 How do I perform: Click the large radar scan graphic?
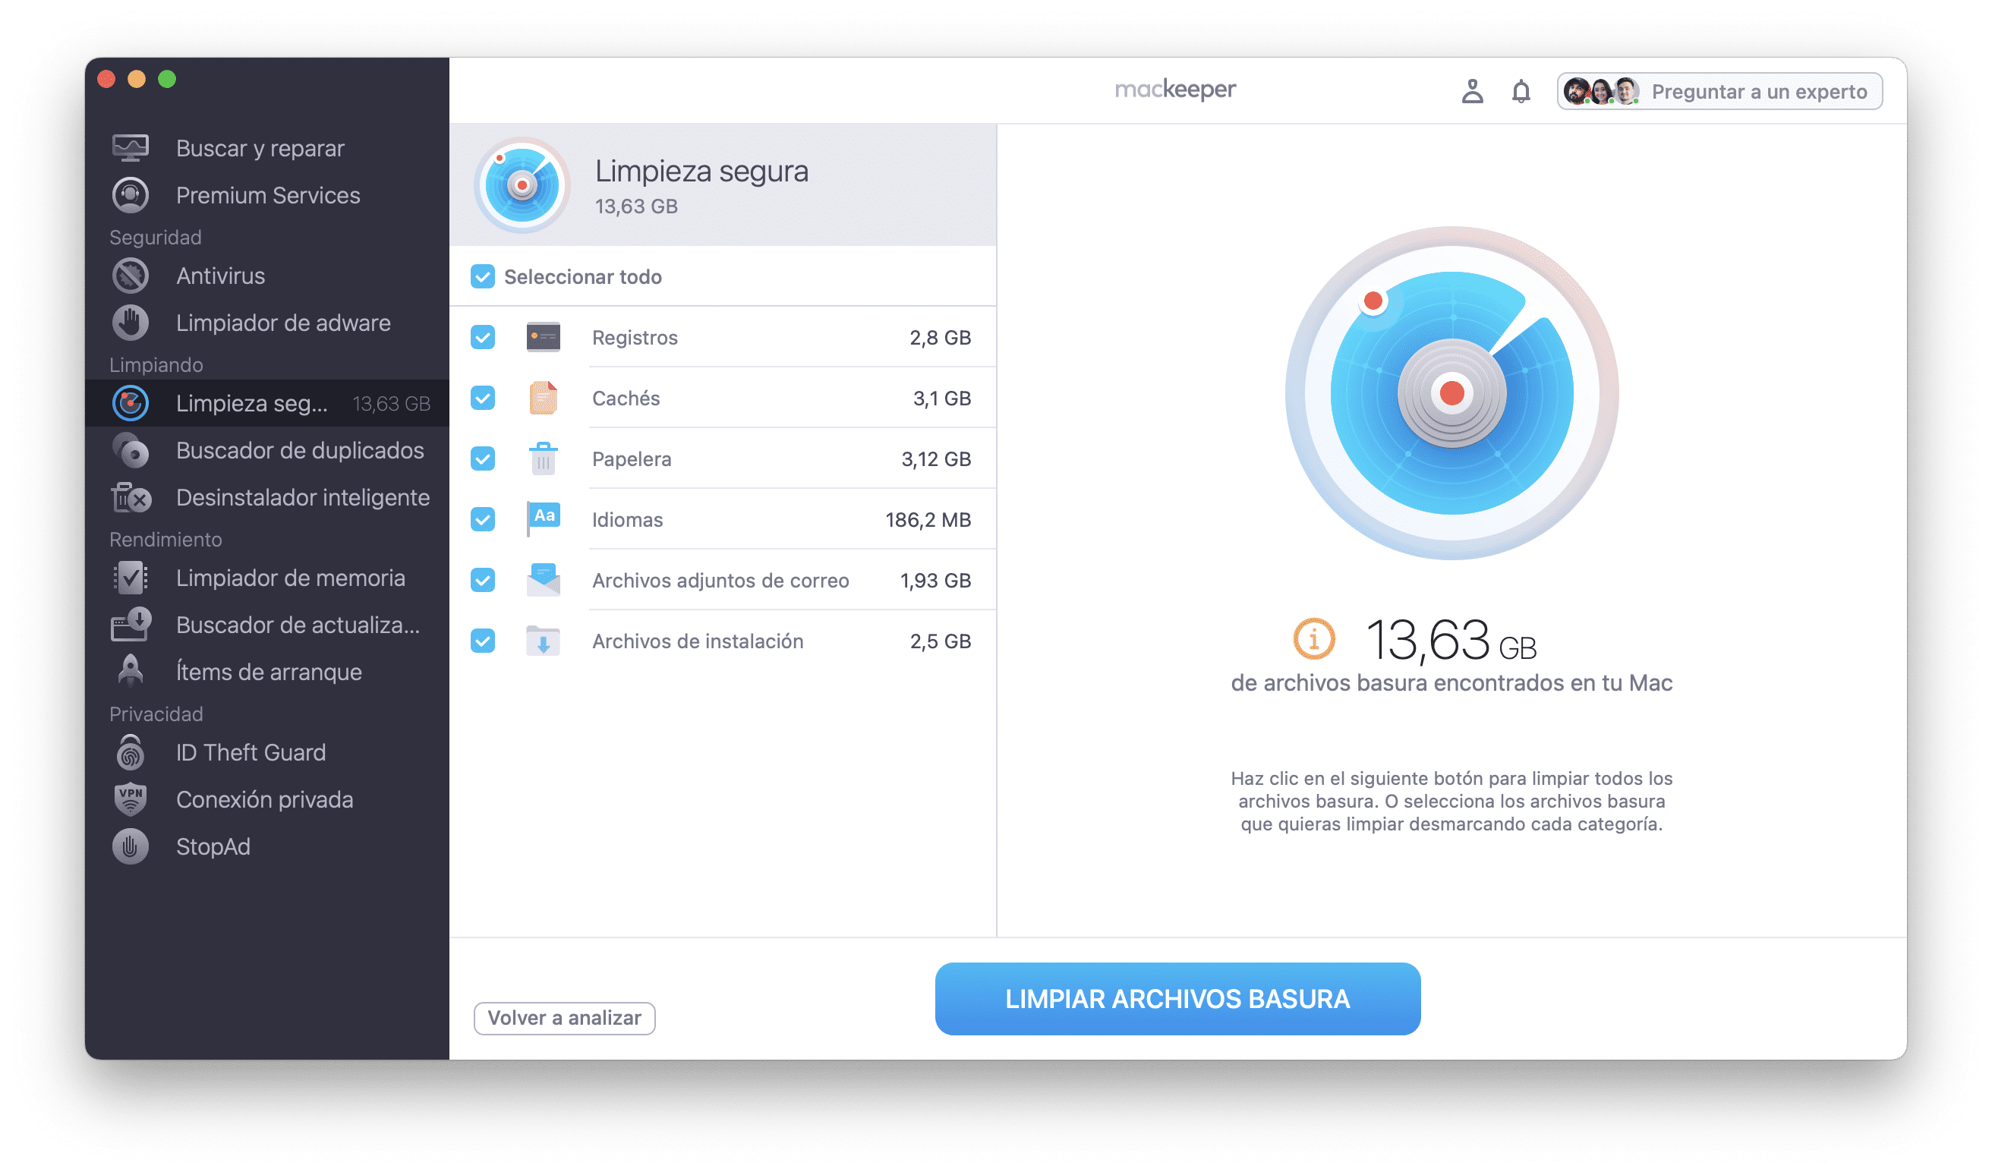[1452, 392]
